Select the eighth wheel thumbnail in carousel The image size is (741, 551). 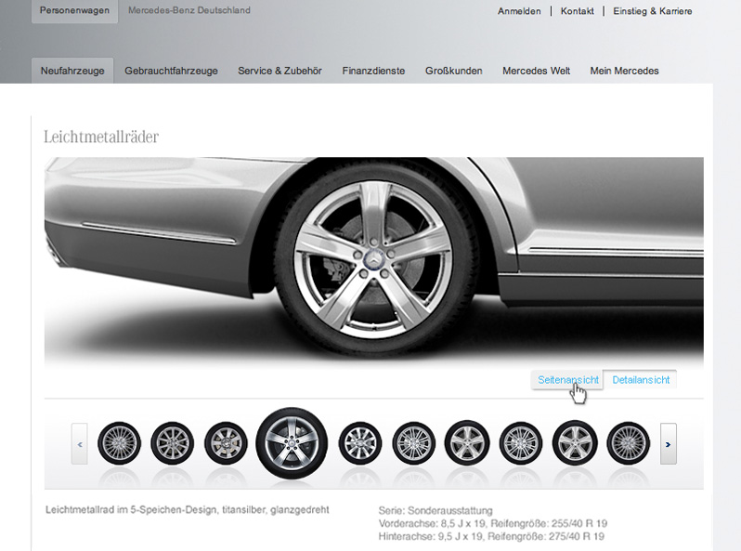click(x=521, y=443)
